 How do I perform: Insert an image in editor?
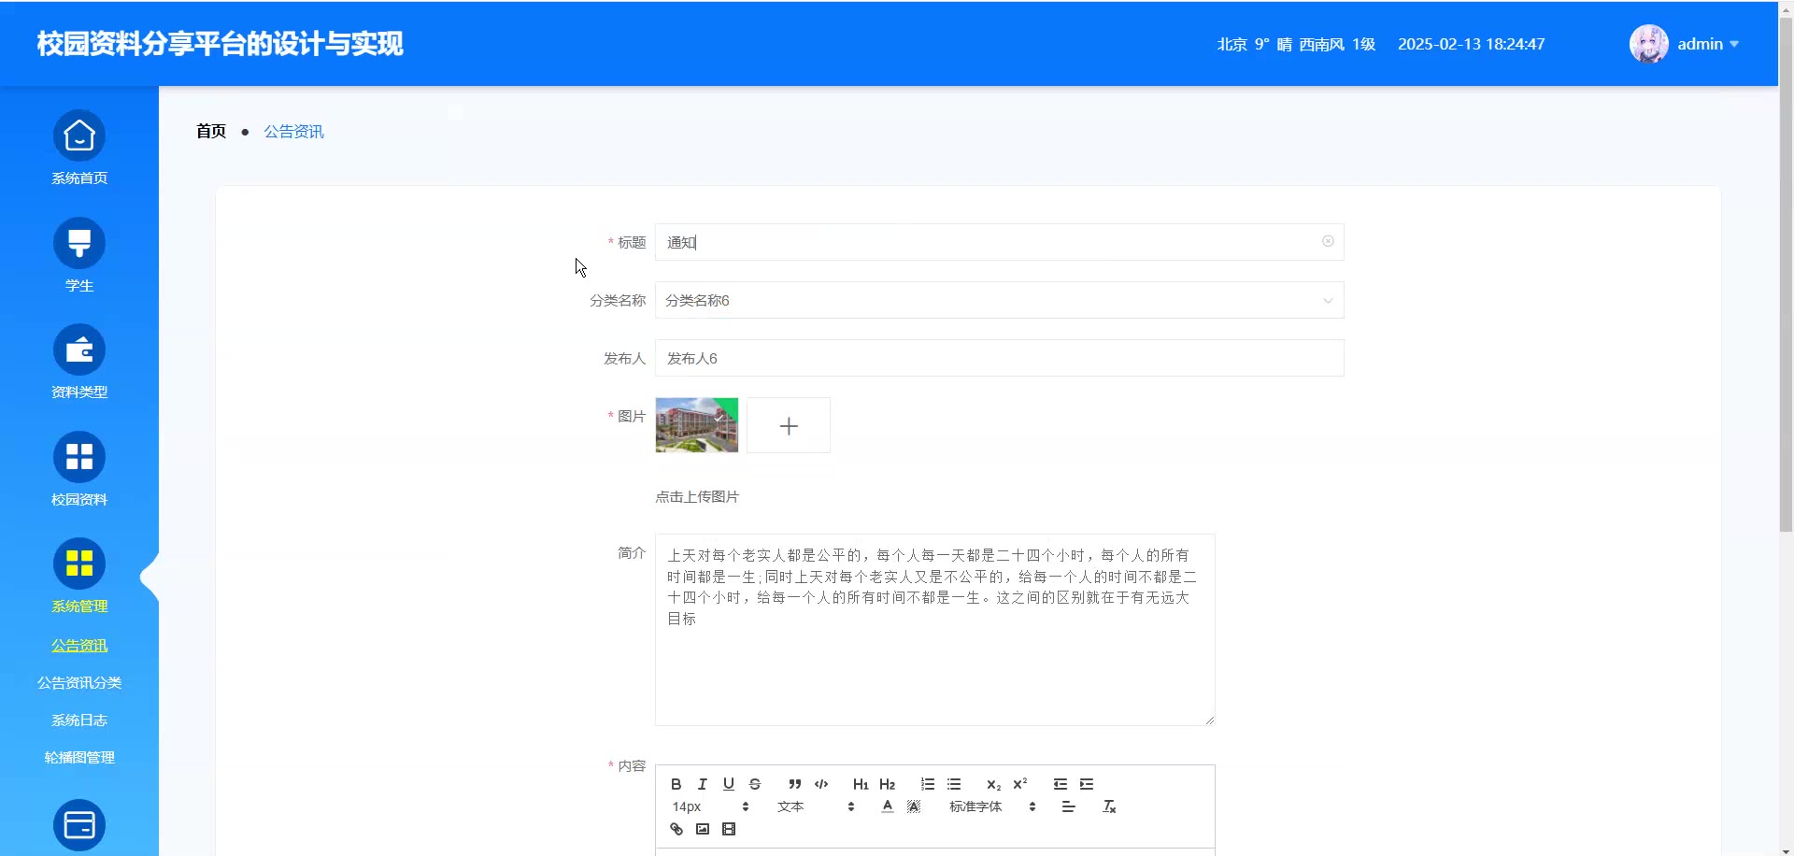coord(703,829)
